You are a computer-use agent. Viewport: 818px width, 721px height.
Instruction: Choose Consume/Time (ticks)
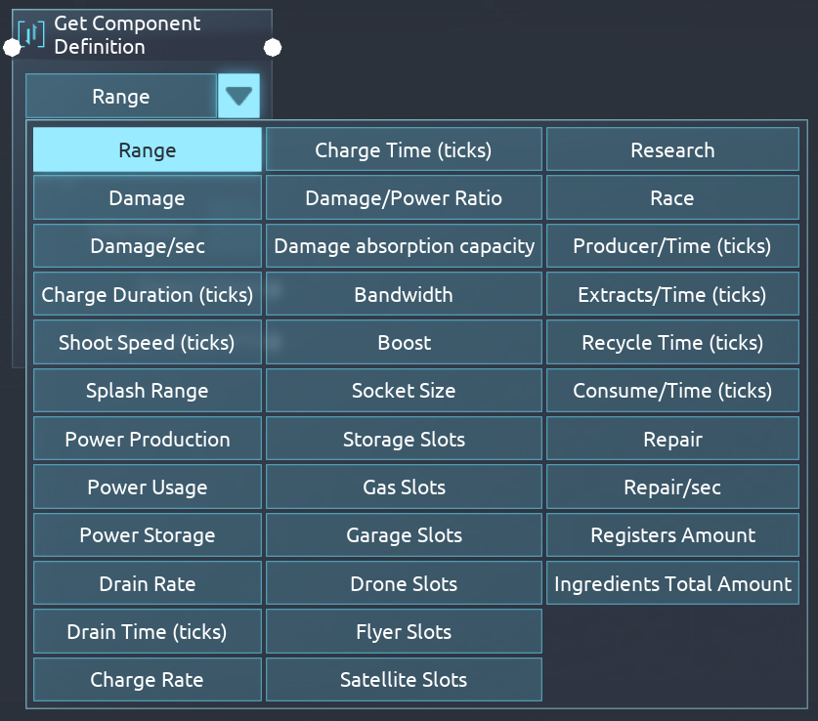672,391
